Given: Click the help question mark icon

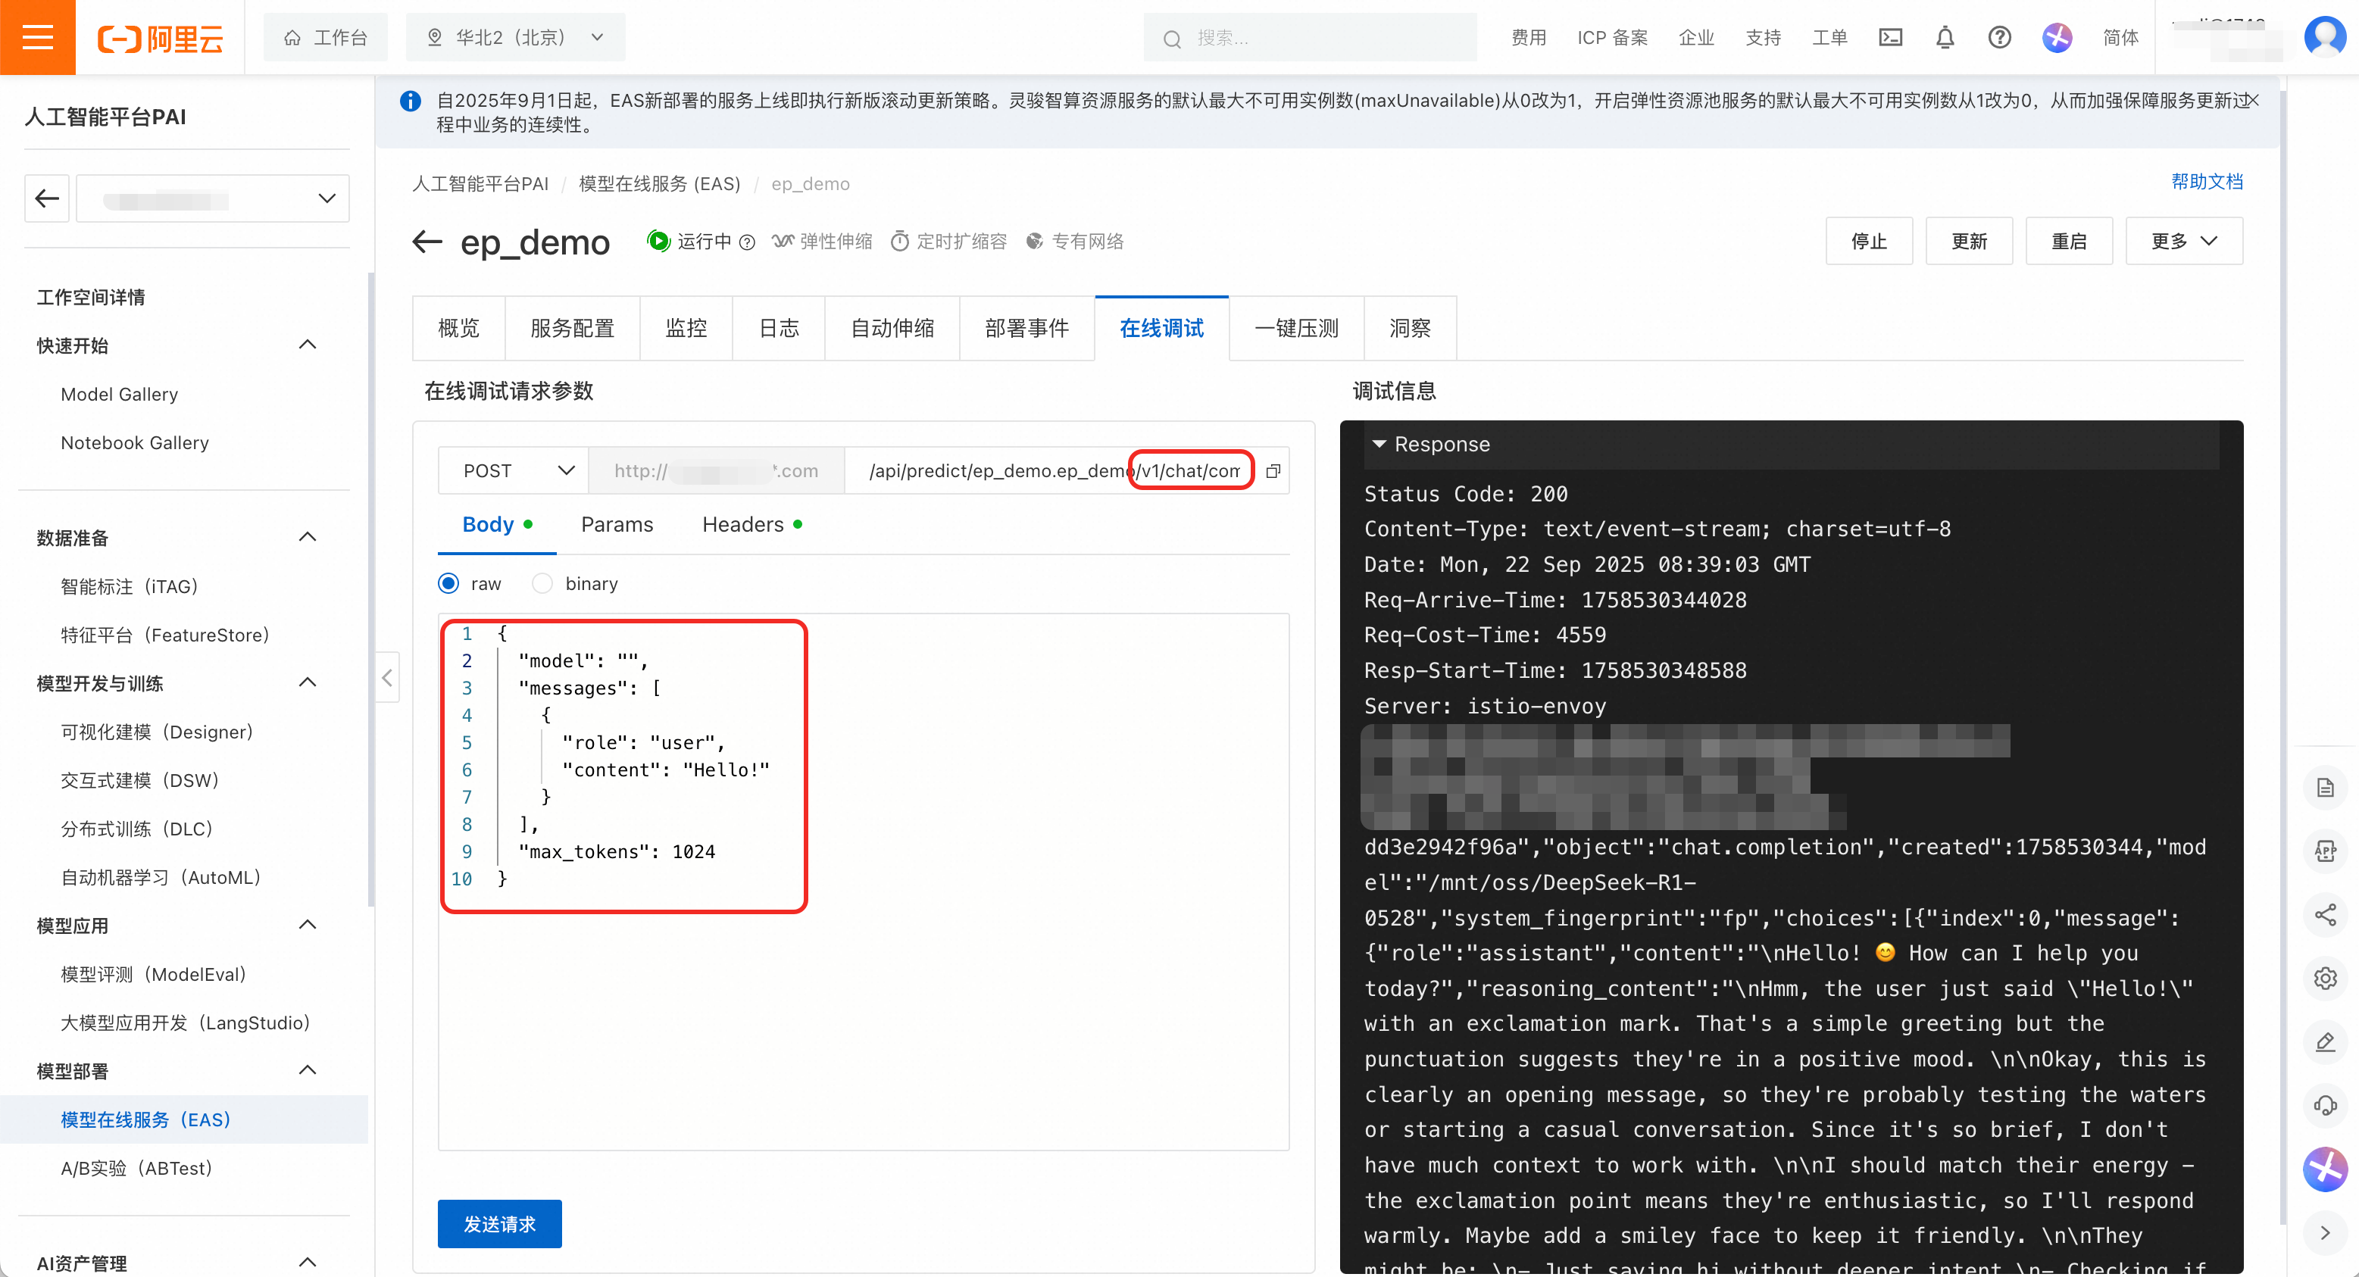Looking at the screenshot, I should point(1999,38).
